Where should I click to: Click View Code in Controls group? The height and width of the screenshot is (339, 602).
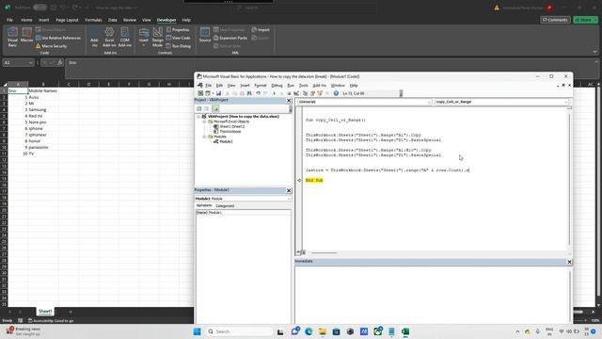tap(178, 38)
